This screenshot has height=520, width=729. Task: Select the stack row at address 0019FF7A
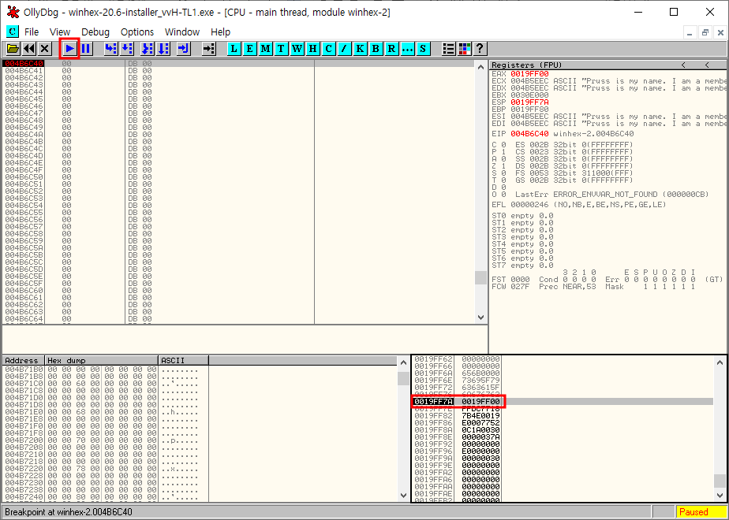click(563, 401)
